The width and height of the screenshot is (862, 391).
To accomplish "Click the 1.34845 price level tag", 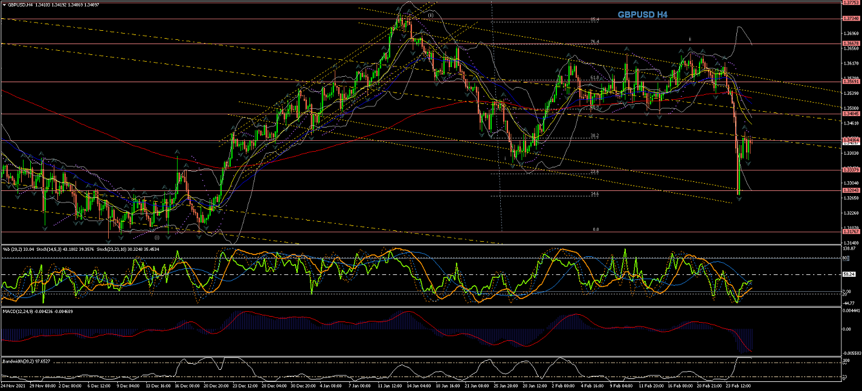I will tap(851, 113).
